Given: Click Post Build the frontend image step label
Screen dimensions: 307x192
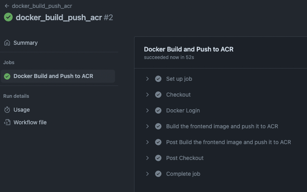Looking at the screenshot, I should click(228, 142).
